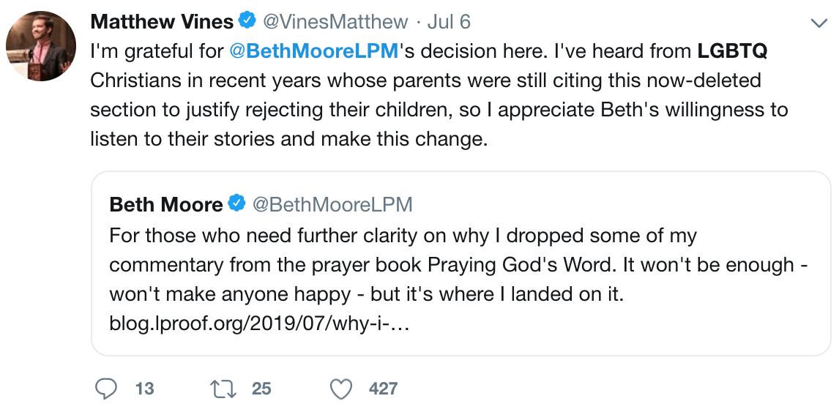Click the Beth Moore name in quoted tweet
Image resolution: width=839 pixels, height=404 pixels.
(165, 204)
